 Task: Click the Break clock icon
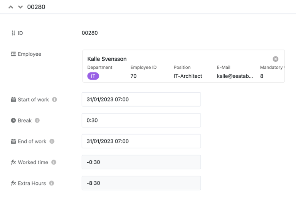pos(13,121)
